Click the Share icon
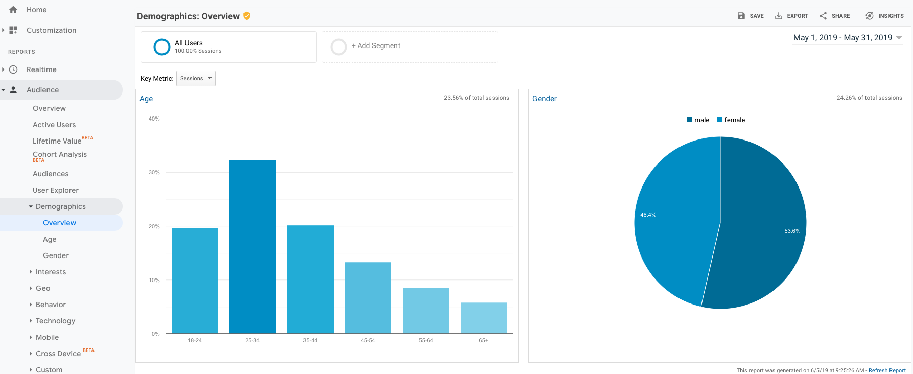 pos(823,16)
